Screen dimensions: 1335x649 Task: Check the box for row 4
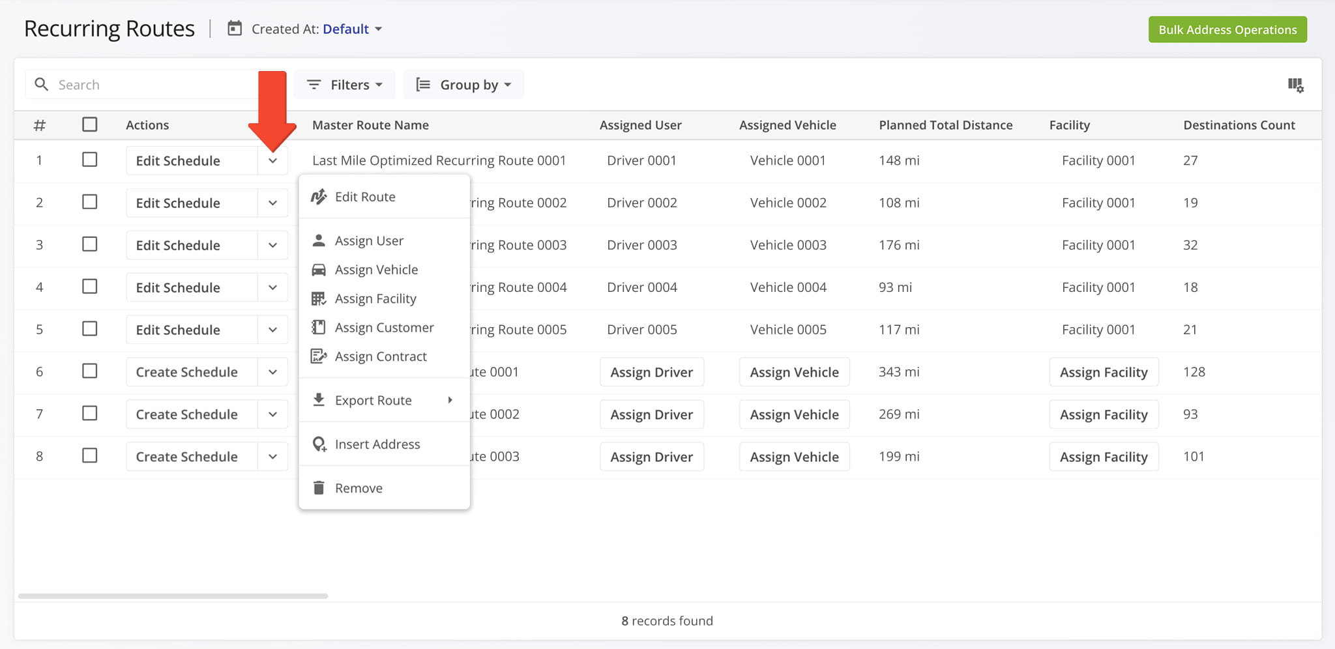point(90,287)
